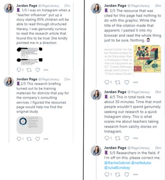The width and height of the screenshot is (165, 180).
Task: Like the 2/5 research briefing tweet
Action: [38, 139]
